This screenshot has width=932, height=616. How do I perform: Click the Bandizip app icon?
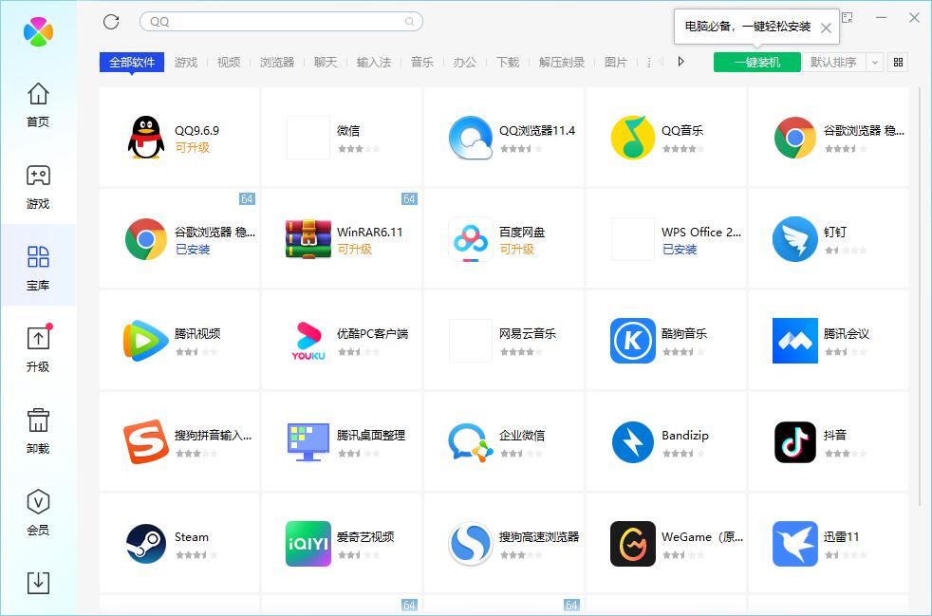point(633,441)
